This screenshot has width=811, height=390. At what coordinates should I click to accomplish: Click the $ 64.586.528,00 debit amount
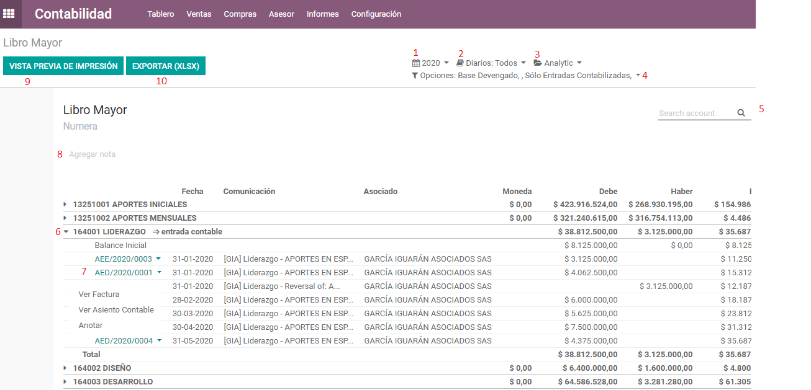(x=588, y=381)
